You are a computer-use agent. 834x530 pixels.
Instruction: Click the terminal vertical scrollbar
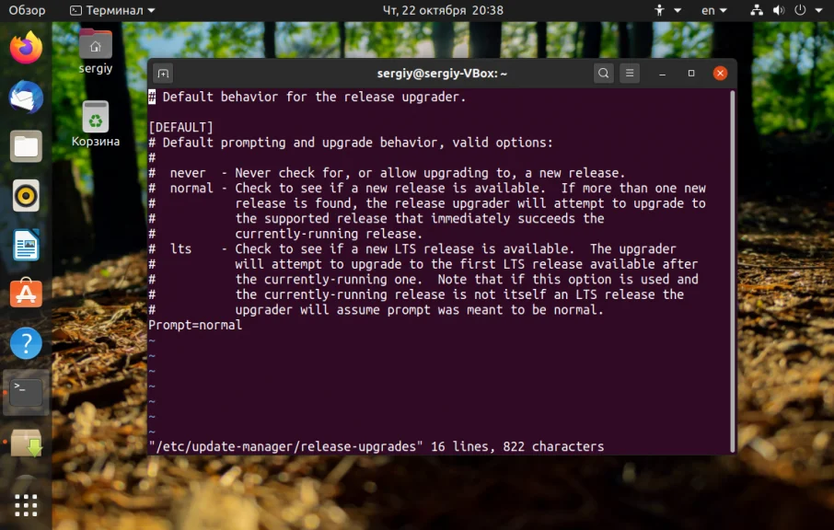733,267
